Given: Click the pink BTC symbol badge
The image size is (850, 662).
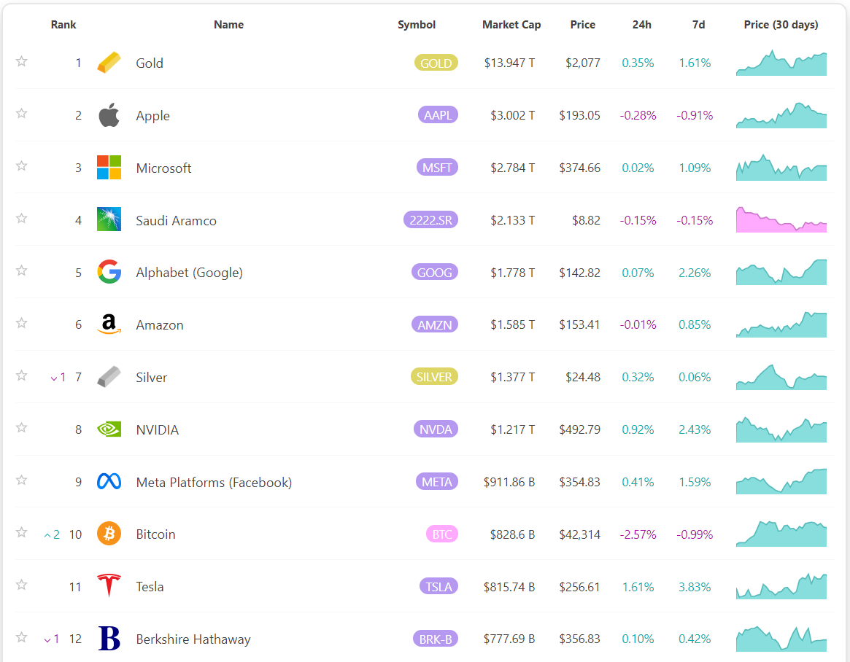Looking at the screenshot, I should (442, 534).
